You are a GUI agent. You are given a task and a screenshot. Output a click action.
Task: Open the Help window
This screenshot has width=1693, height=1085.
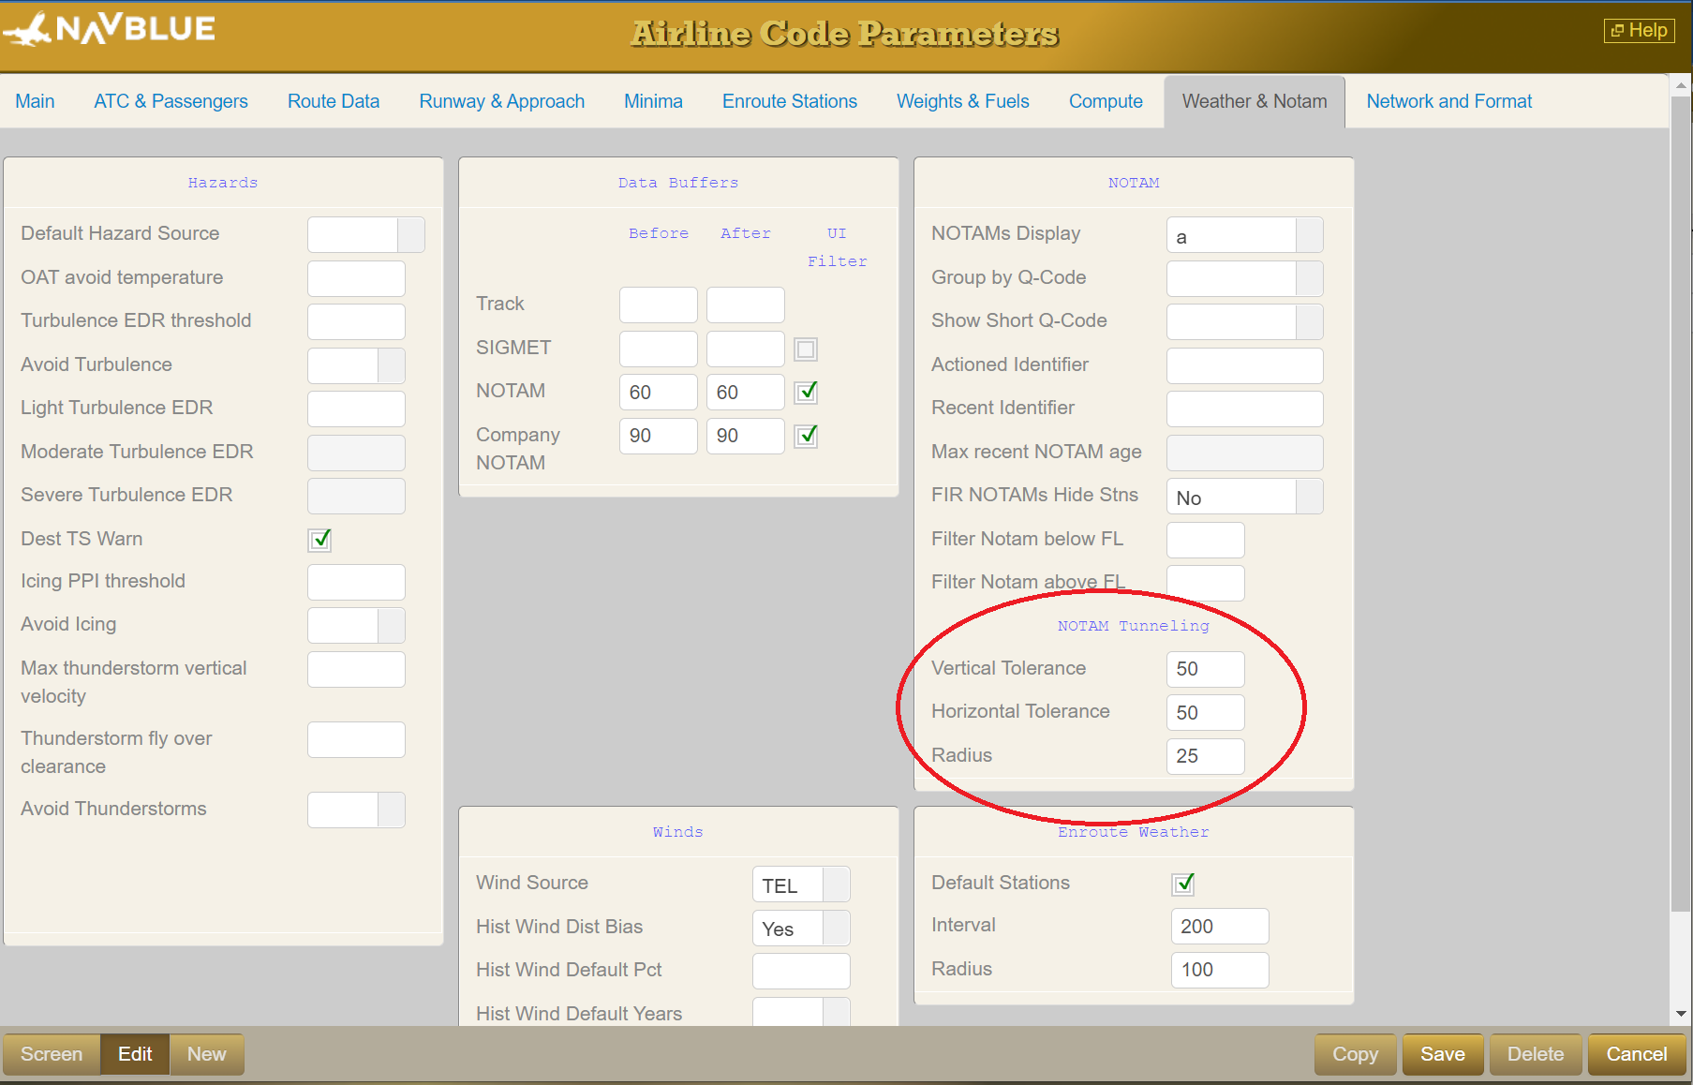[x=1638, y=30]
